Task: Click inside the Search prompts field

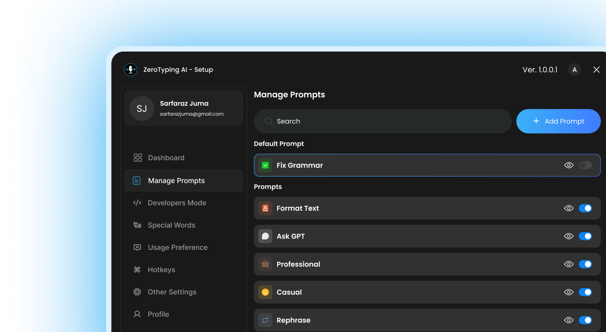Action: (383, 121)
